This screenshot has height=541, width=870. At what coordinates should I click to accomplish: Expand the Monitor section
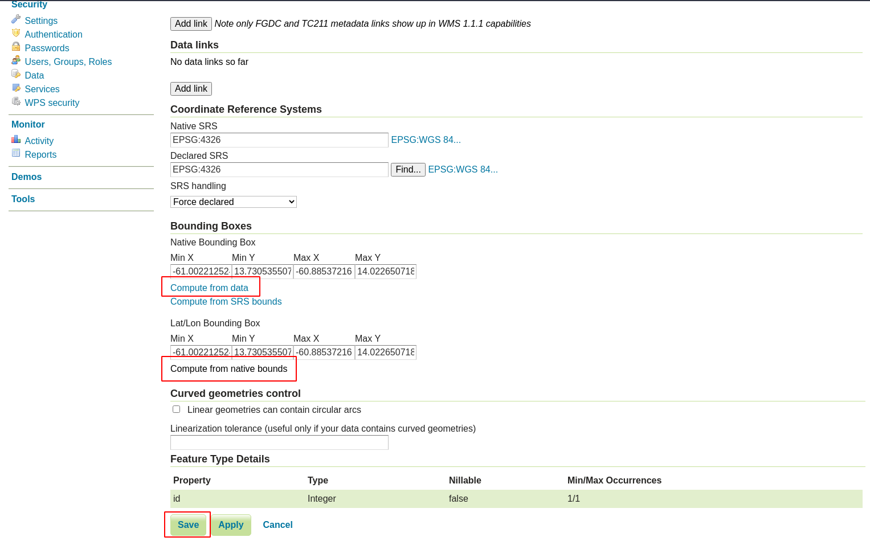[x=28, y=124]
